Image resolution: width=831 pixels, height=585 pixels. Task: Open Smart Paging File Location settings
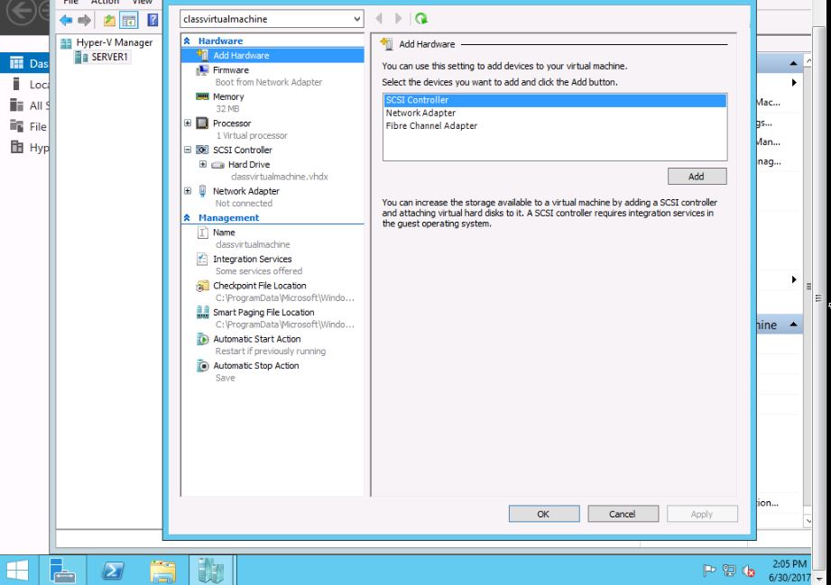(x=263, y=313)
